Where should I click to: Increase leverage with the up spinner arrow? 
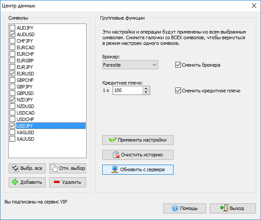coord(146,88)
